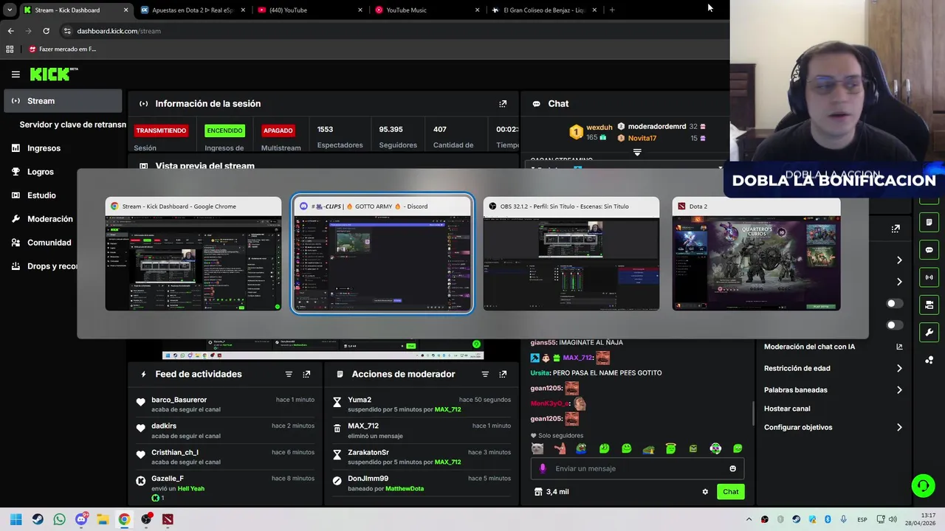This screenshot has width=945, height=531.
Task: Click the broadcast signal icon in right sidebar
Action: [x=929, y=277]
